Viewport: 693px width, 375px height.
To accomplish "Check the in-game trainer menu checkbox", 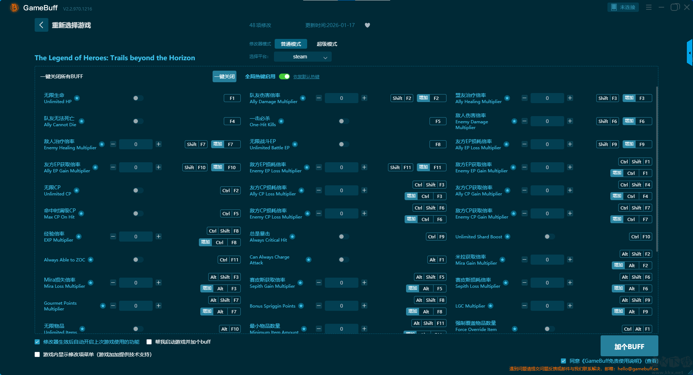I will (x=37, y=354).
